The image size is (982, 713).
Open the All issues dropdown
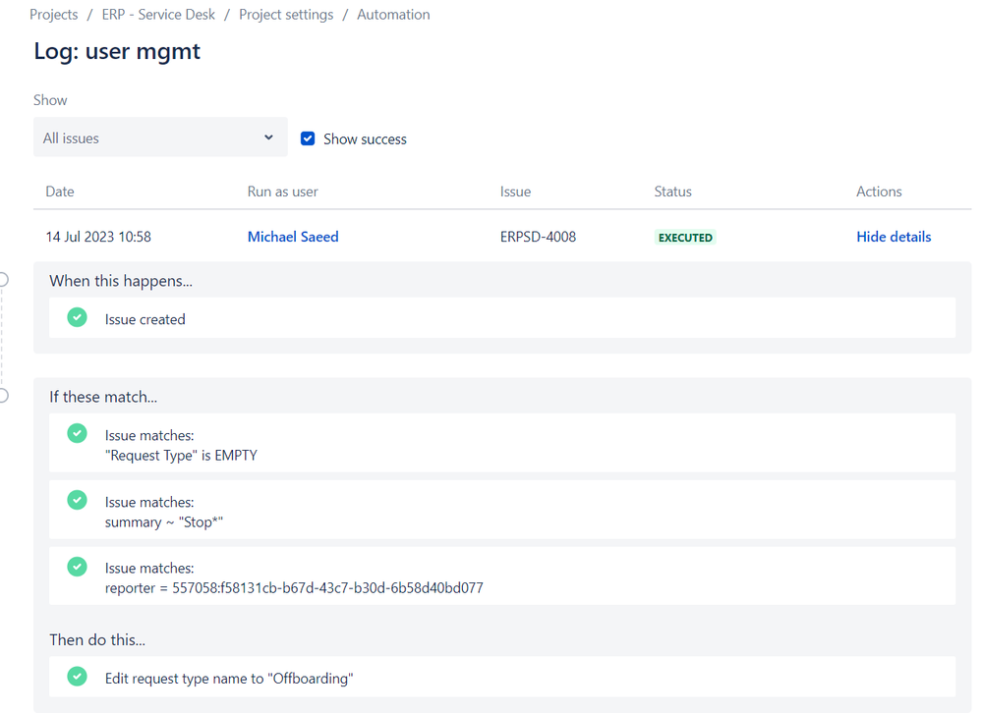(x=160, y=137)
